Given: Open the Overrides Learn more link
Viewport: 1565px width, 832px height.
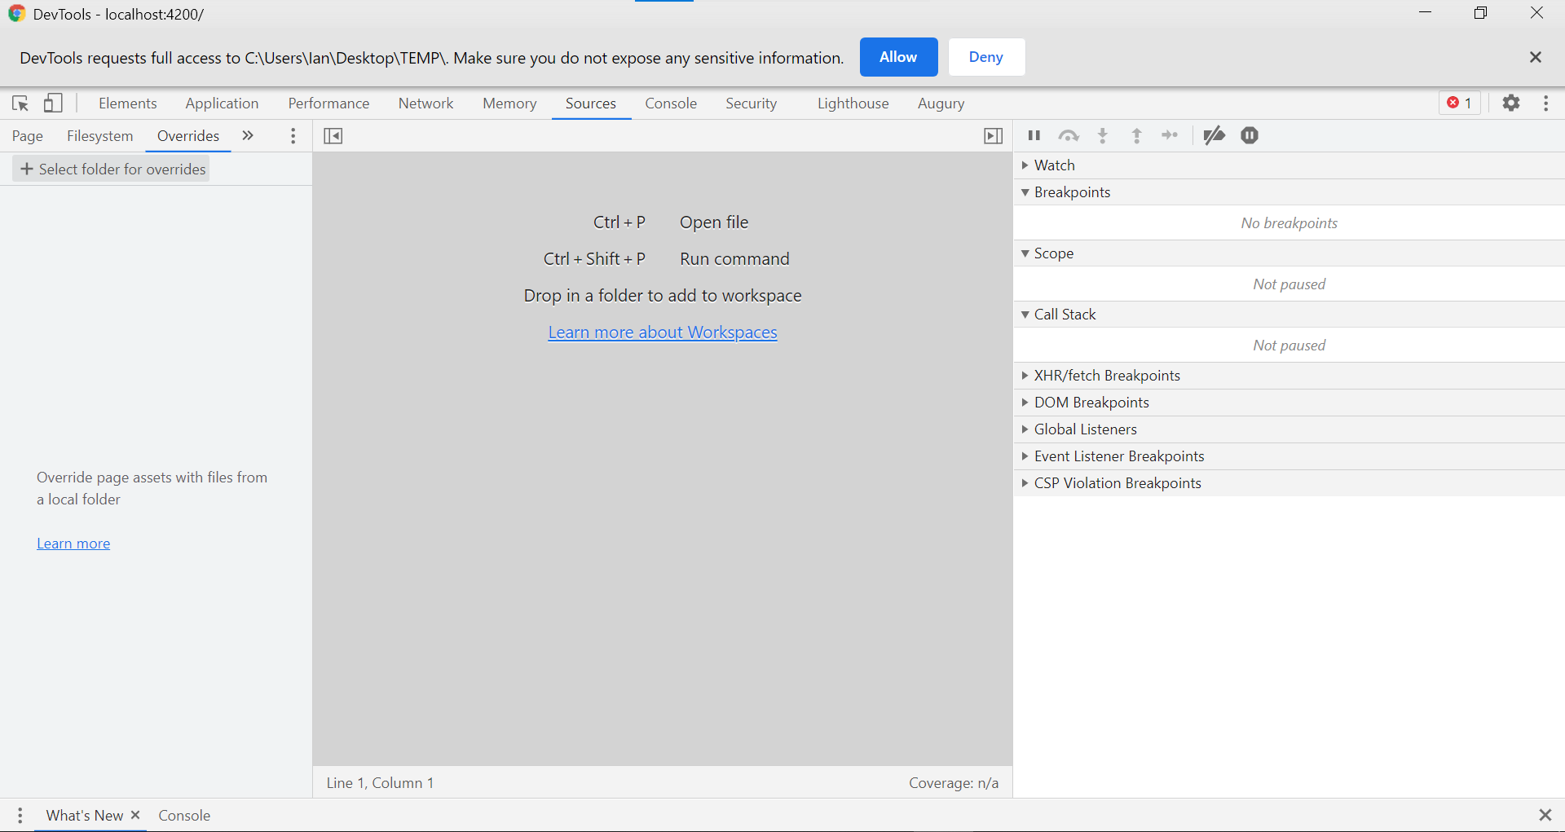Looking at the screenshot, I should point(73,544).
